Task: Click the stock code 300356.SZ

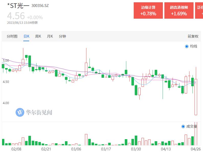Action: (x=40, y=6)
